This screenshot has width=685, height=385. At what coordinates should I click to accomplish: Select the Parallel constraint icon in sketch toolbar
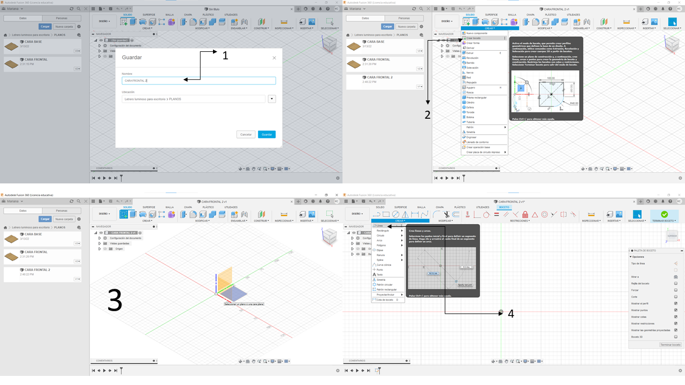pyautogui.click(x=506, y=214)
